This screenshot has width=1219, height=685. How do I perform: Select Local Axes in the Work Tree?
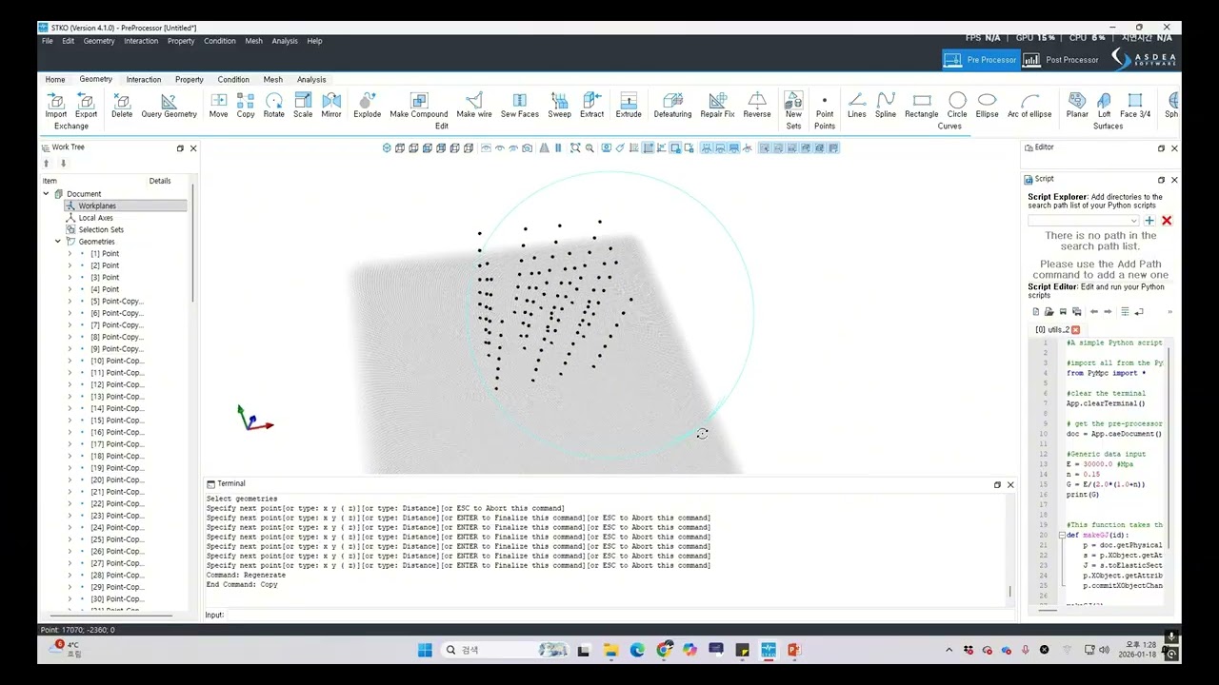[95, 218]
